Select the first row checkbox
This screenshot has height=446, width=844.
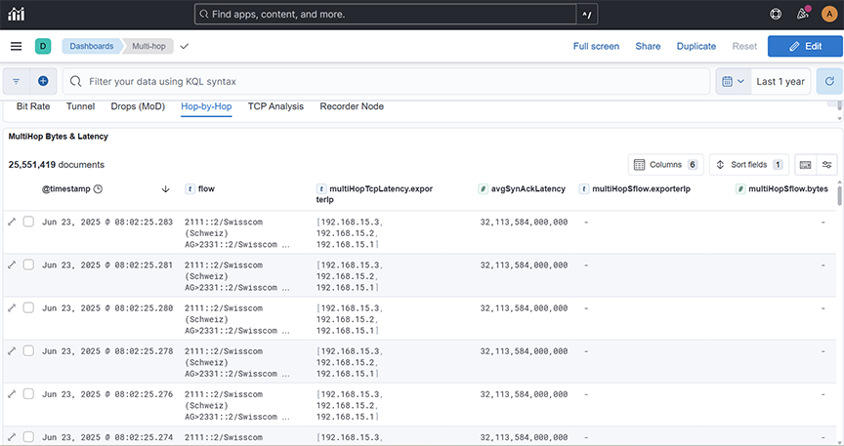[x=28, y=222]
